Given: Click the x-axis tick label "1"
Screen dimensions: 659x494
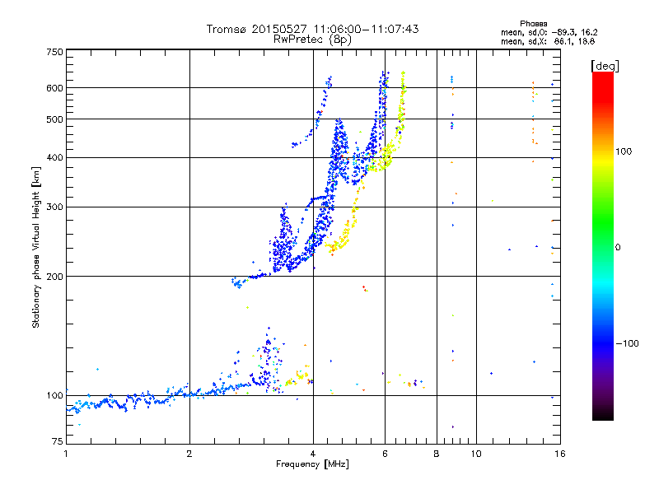Looking at the screenshot, I should [x=66, y=454].
